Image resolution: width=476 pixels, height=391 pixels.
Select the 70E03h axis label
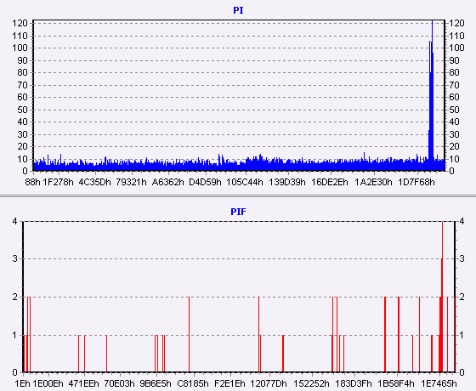click(x=119, y=383)
